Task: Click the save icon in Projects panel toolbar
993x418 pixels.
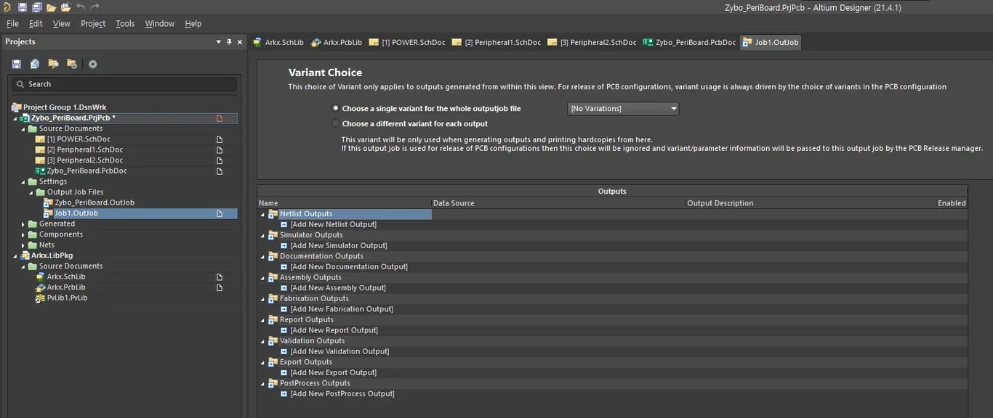Action: tap(16, 64)
